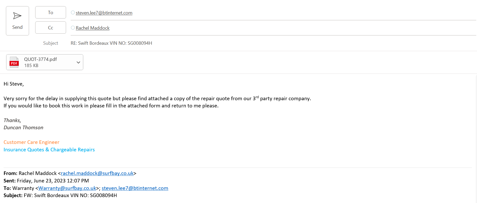The image size is (477, 203).
Task: Click the To recipients button
Action: click(51, 13)
